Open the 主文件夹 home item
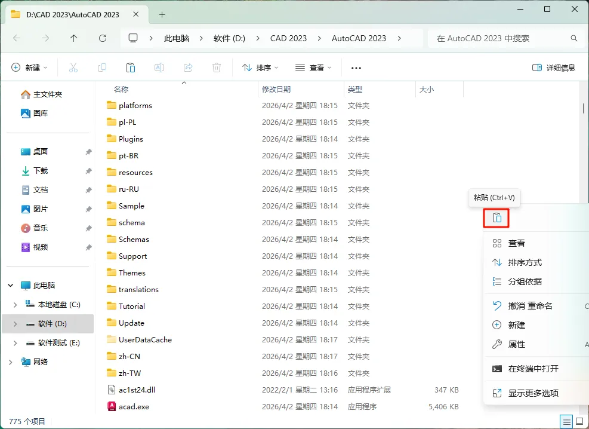The image size is (589, 429). coord(41,94)
